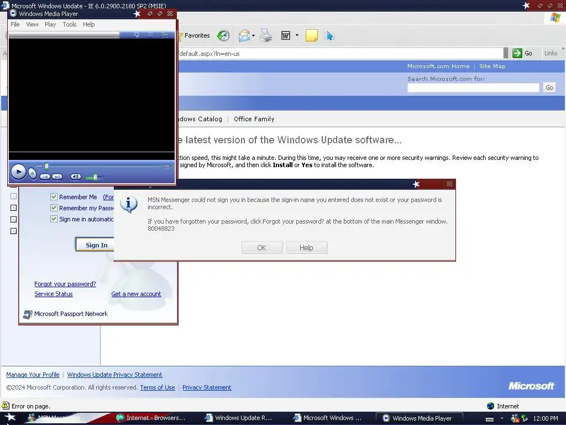
Task: Open the Service Status link
Action: (54, 294)
